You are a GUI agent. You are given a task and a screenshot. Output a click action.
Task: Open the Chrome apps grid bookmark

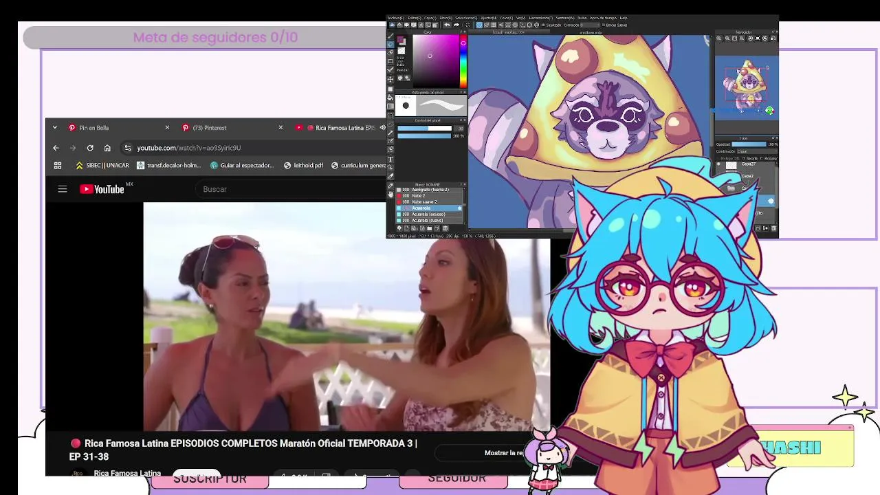coord(58,165)
